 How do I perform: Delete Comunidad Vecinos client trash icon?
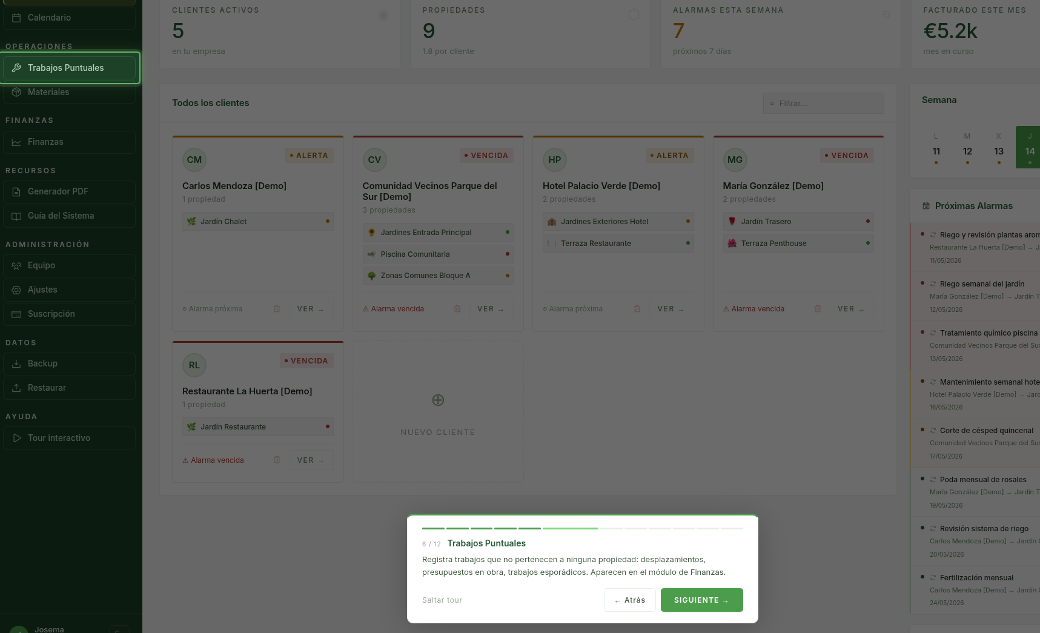tap(457, 309)
